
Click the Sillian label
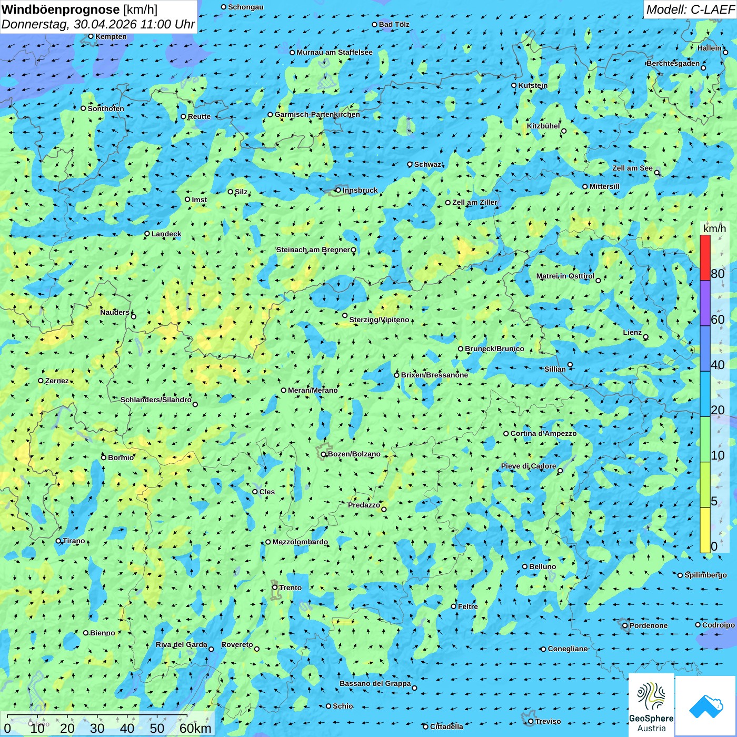555,369
